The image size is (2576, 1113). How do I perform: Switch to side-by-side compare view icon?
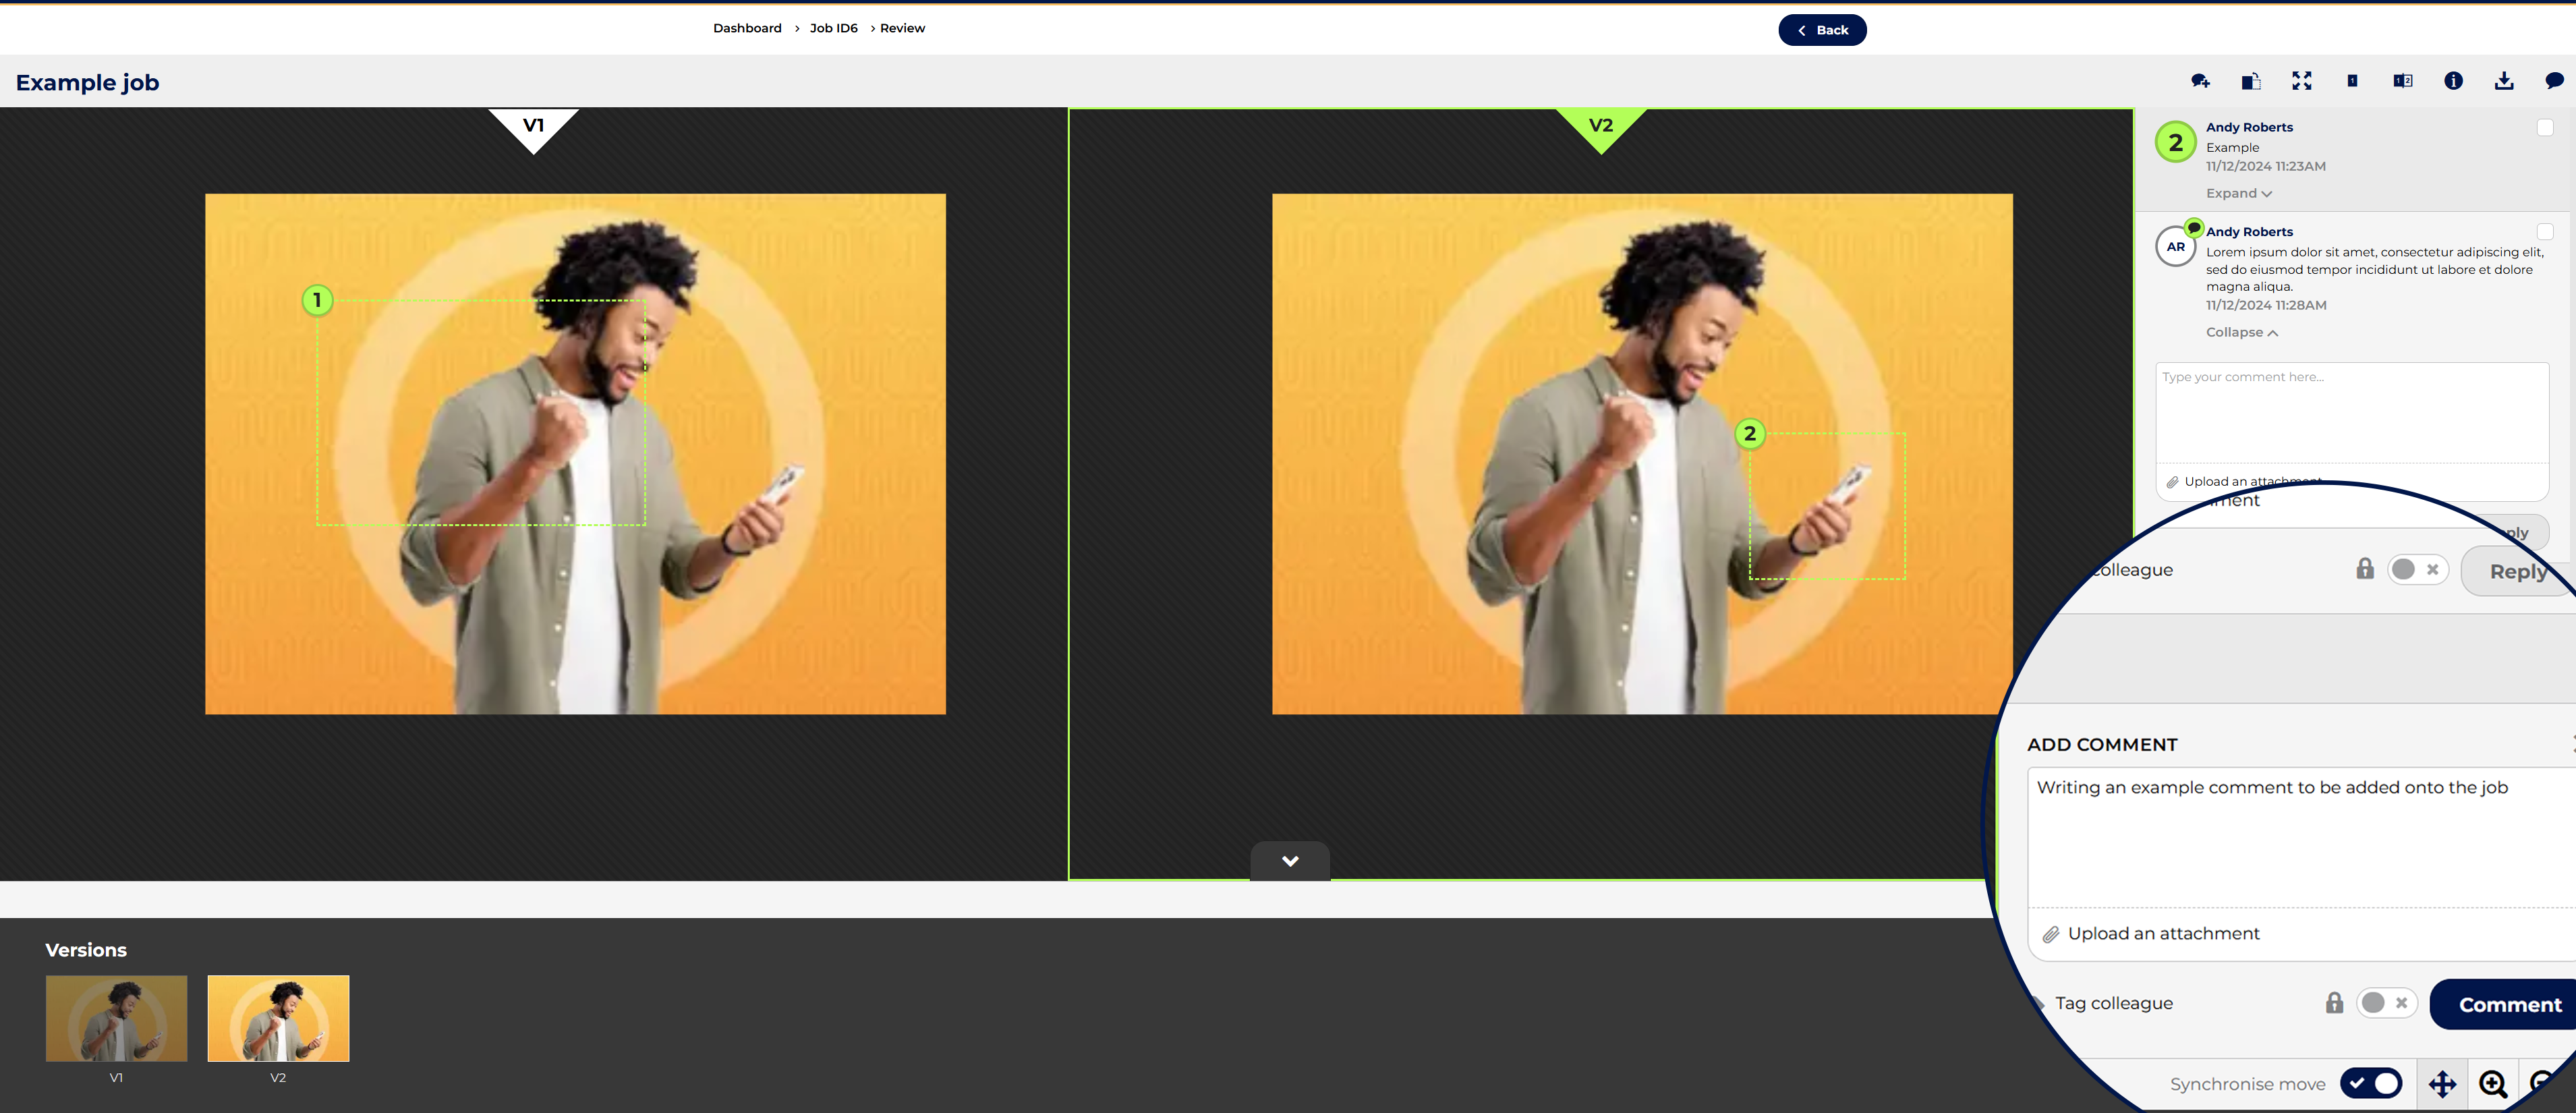[x=2403, y=81]
